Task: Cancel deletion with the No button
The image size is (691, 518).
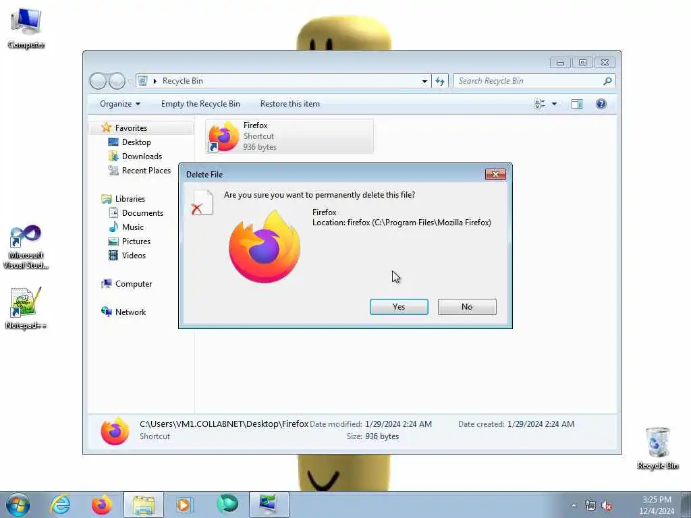Action: pyautogui.click(x=467, y=307)
